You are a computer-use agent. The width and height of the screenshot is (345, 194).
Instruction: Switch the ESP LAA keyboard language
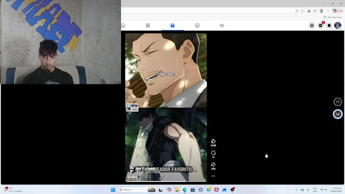tap(315, 190)
